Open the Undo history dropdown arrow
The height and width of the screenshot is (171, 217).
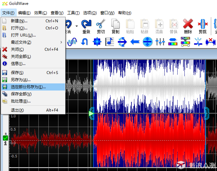[77, 26]
